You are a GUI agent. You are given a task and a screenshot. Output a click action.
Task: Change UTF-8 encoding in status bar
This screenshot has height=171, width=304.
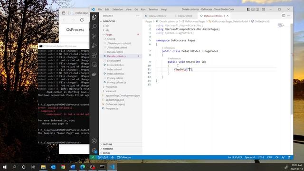[261, 157]
